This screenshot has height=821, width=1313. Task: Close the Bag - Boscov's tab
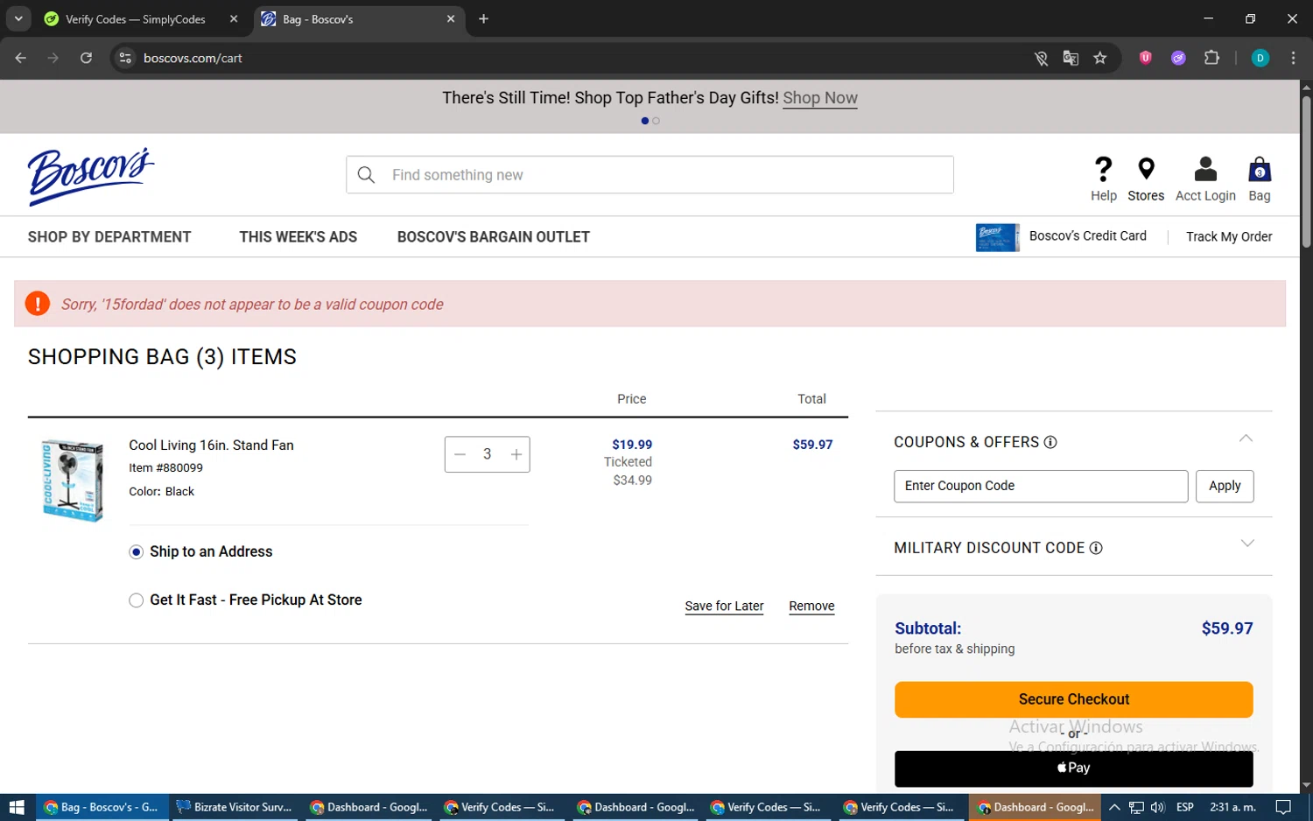(451, 18)
